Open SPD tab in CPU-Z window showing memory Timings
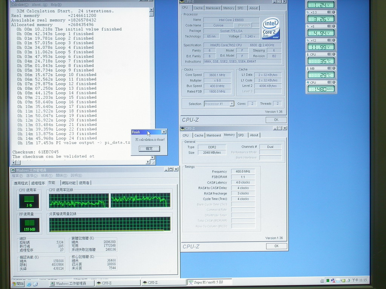 coord(241,135)
